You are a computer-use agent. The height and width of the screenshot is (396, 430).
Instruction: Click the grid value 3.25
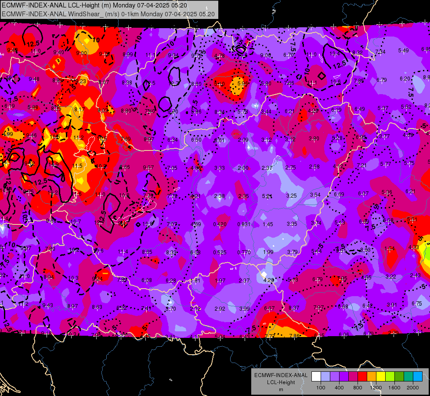click(292, 196)
